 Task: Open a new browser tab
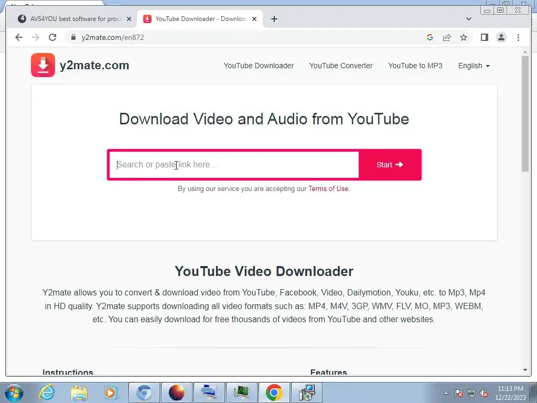tap(274, 19)
